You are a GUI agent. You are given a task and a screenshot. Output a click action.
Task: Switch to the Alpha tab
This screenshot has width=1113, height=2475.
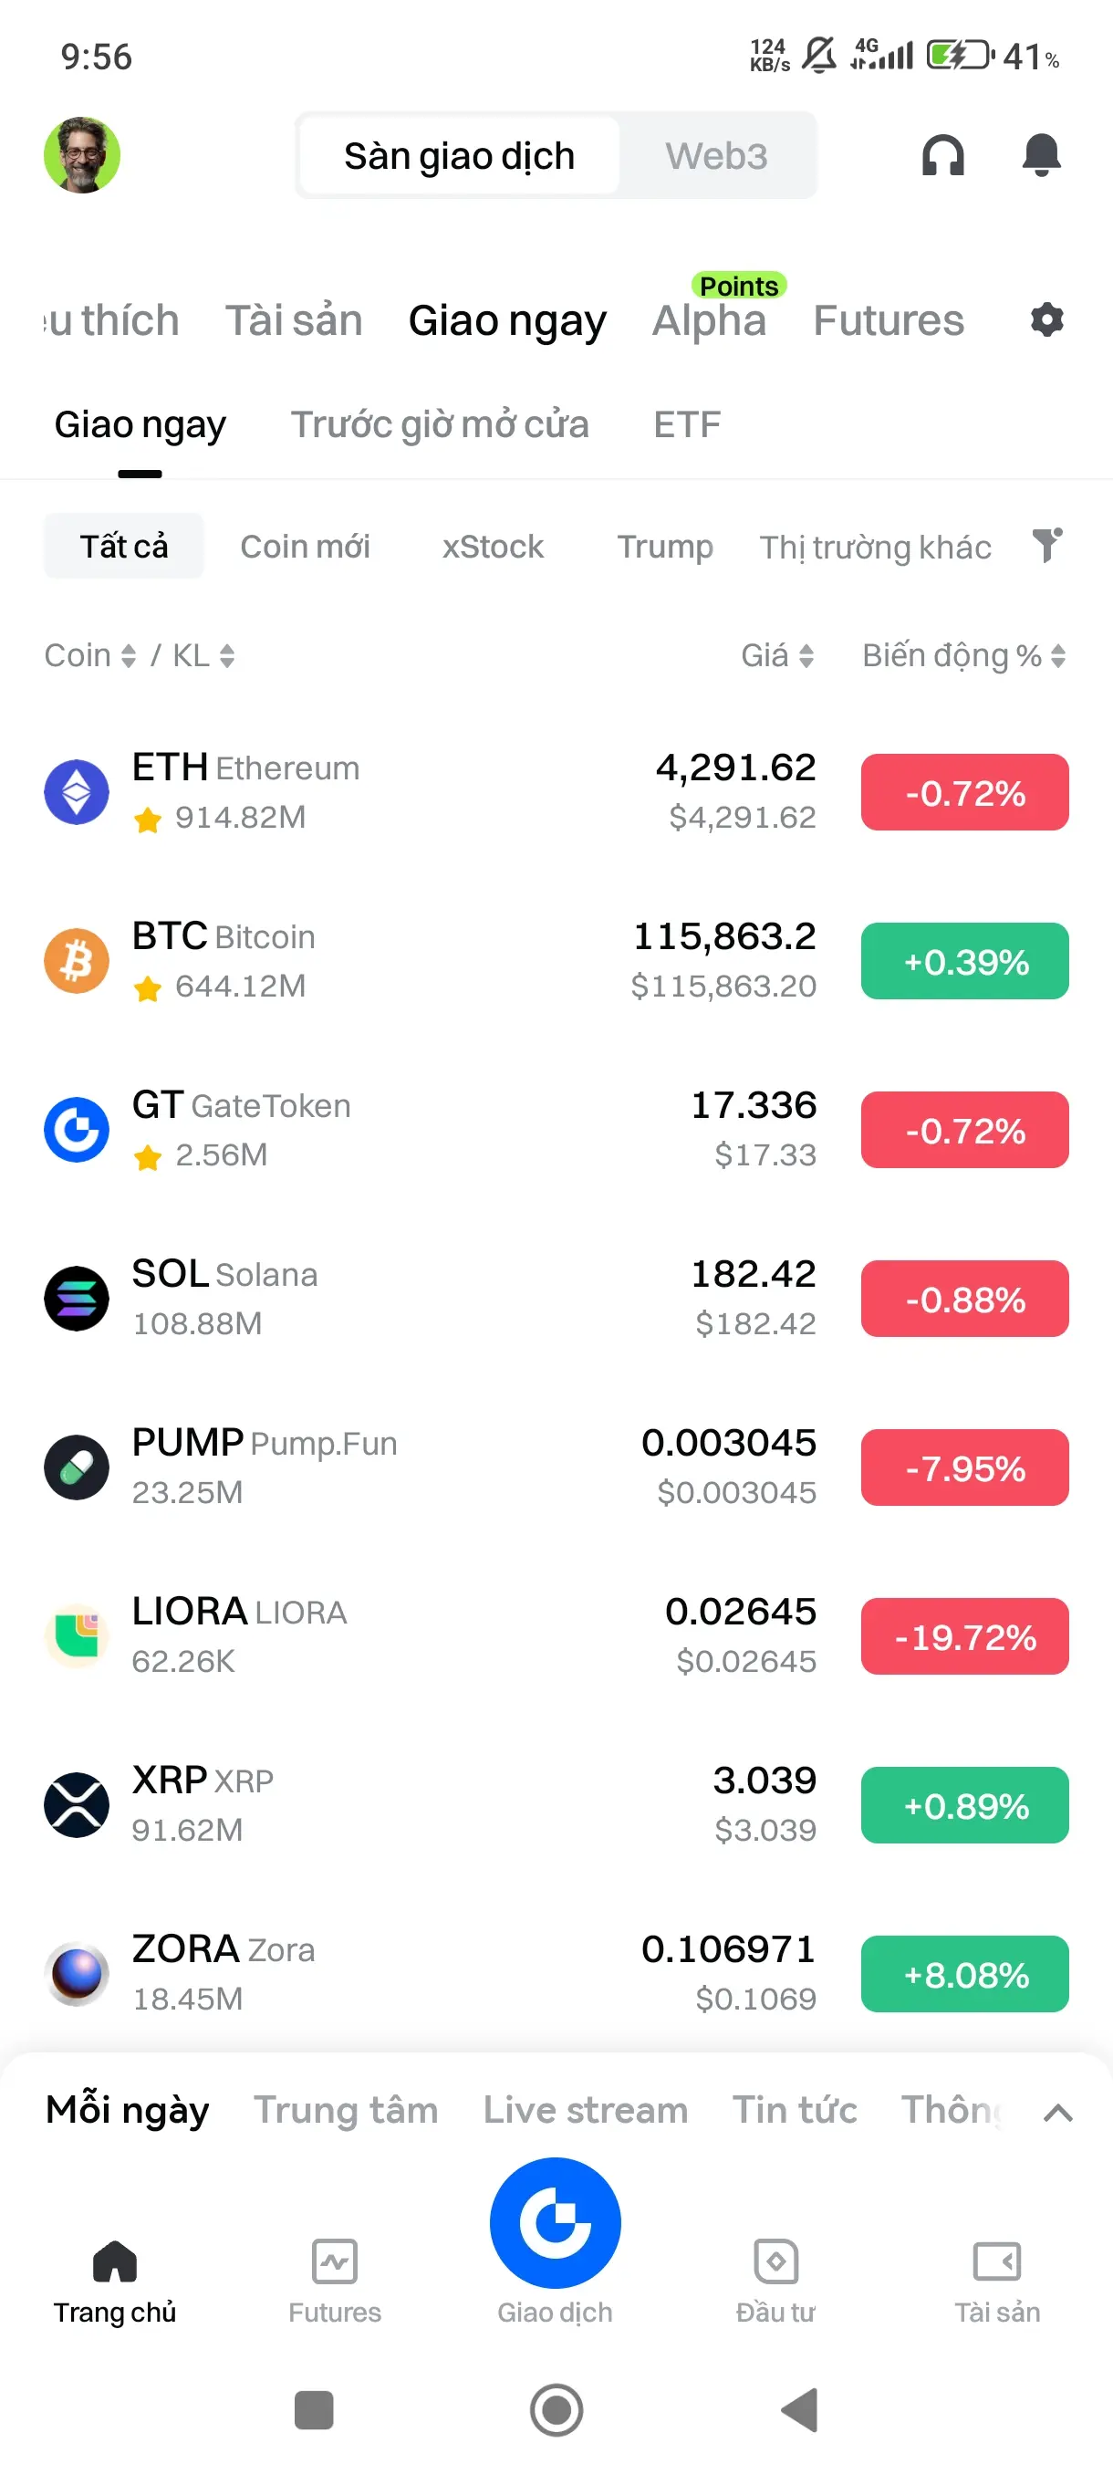[x=709, y=321]
